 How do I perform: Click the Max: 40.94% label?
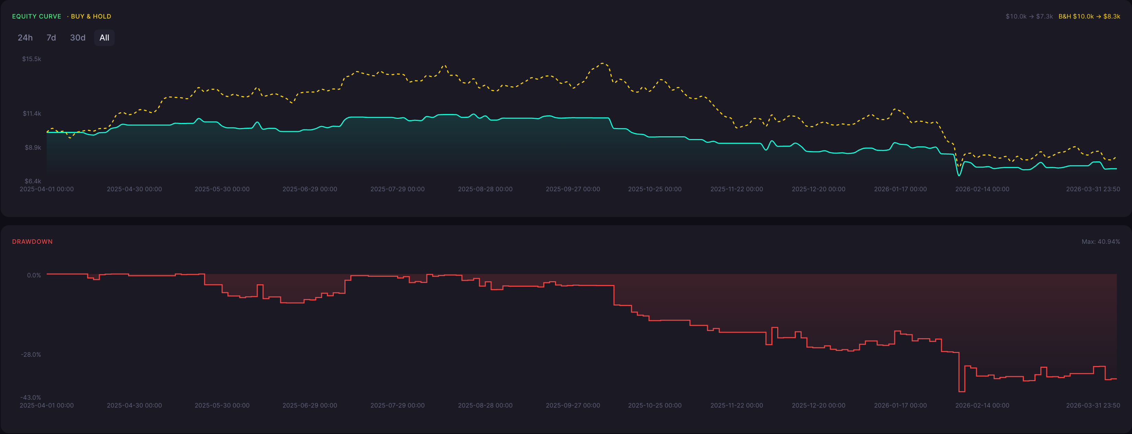[1100, 242]
